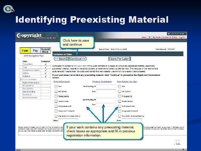The width and height of the screenshot is (201, 151).
Task: Click the shopping cart icon in header
Action: (x=149, y=37)
